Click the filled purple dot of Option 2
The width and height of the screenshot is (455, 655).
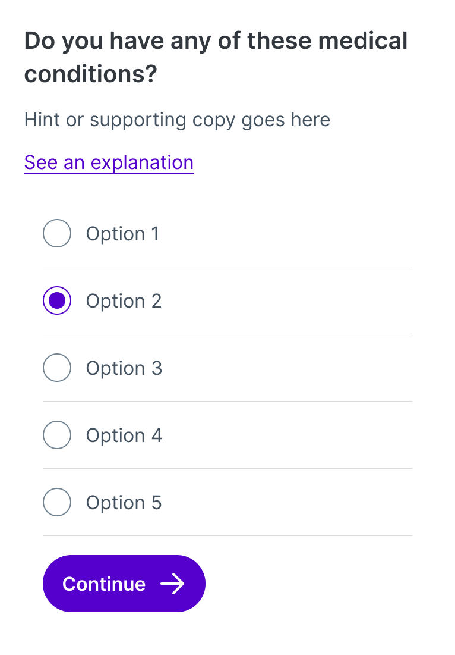[x=56, y=300]
